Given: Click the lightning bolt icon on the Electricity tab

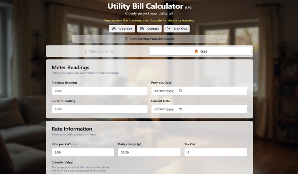Looking at the screenshot, I should 86,51.
